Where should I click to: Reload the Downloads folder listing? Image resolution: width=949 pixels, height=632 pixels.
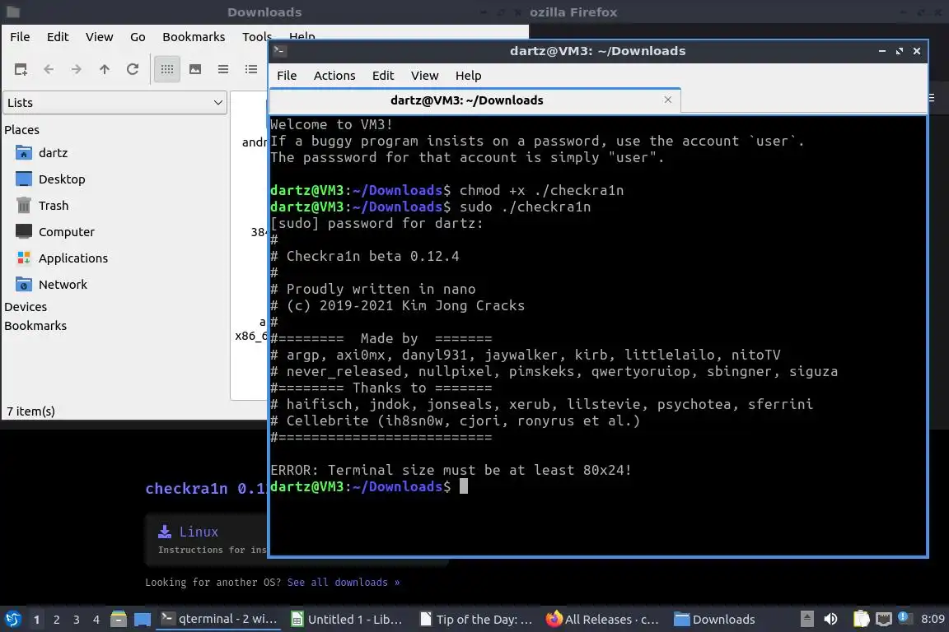(x=133, y=70)
